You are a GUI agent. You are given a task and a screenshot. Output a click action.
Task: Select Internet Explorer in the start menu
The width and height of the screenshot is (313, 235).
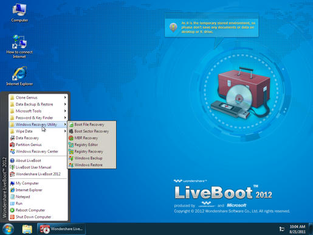38,190
